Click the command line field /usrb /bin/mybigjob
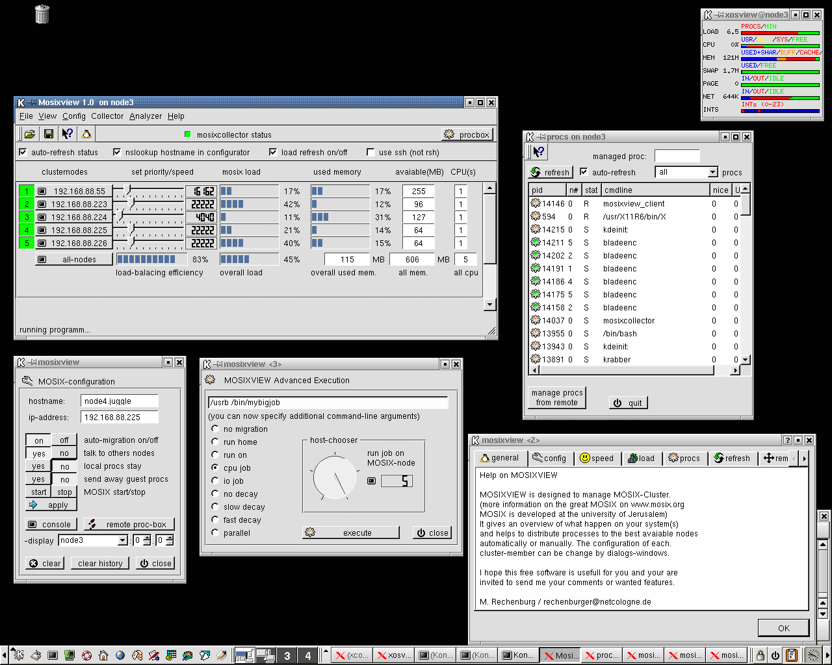Screen dimensions: 832x665 point(328,403)
